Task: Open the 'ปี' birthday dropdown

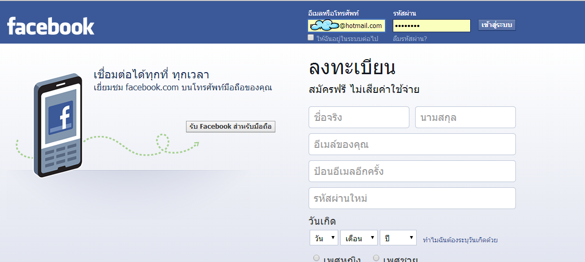Action: 398,238
